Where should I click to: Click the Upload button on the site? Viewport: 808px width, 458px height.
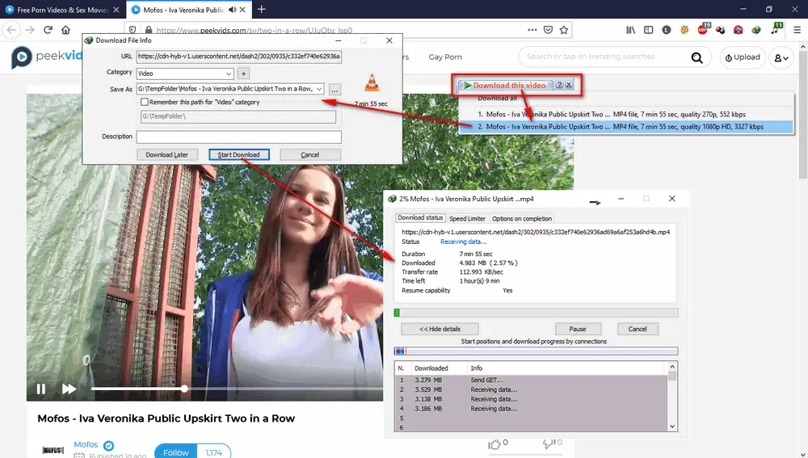[743, 57]
